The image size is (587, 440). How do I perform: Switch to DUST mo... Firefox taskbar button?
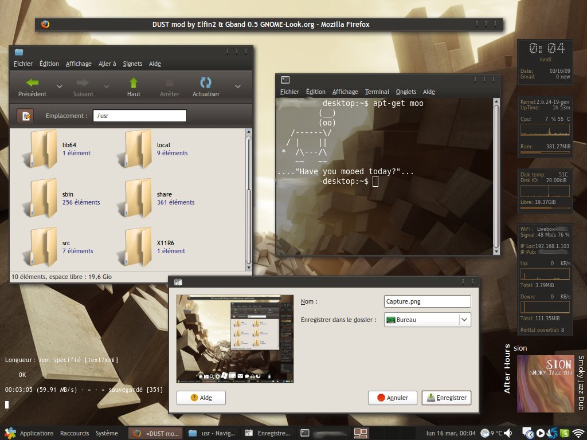coord(155,433)
